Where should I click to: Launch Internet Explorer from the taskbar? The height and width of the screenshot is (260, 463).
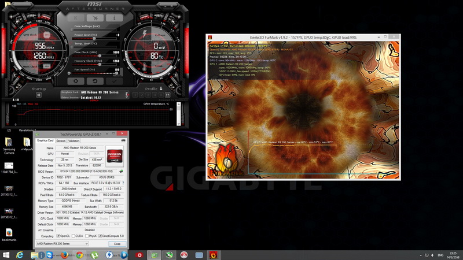[x=20, y=255]
